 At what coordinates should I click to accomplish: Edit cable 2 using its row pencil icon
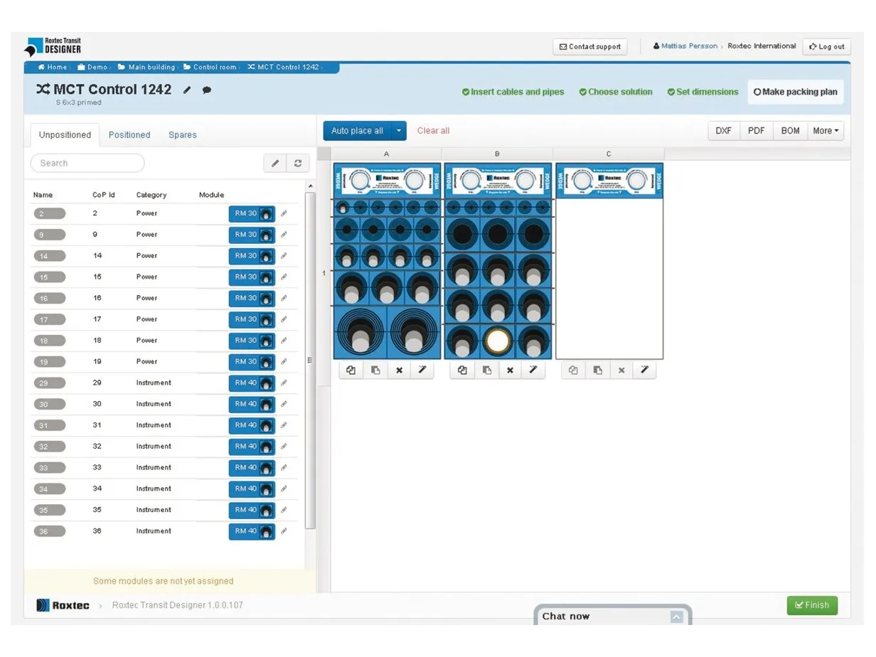click(x=284, y=213)
